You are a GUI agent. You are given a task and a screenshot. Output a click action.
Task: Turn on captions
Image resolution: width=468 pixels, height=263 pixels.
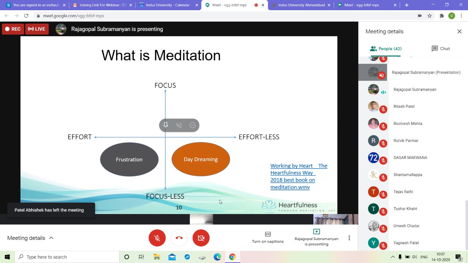pyautogui.click(x=268, y=237)
